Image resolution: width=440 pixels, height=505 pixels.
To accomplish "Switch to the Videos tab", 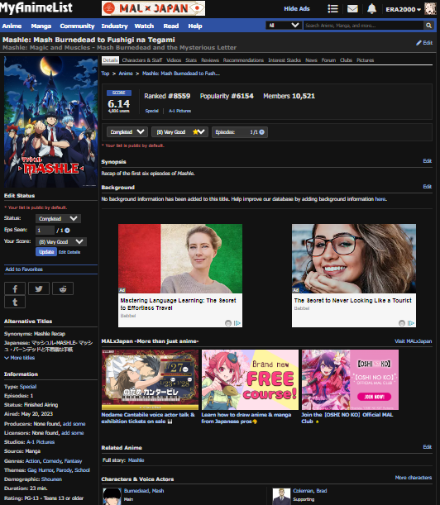I will tap(174, 60).
